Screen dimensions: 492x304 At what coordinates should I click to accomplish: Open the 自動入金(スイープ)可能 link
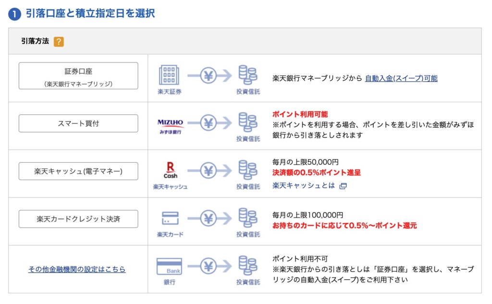tap(401, 78)
